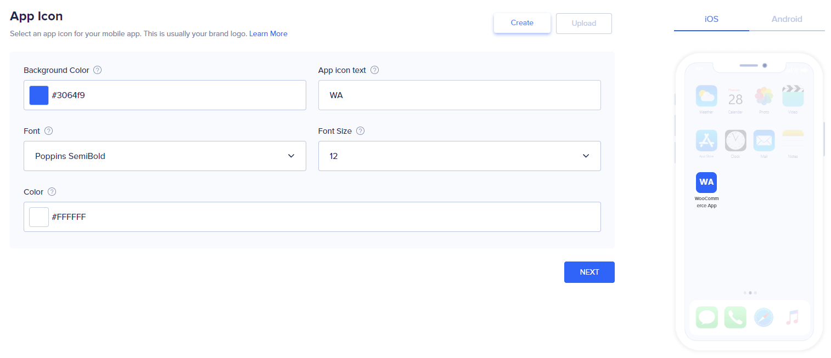Switch to the Android preview tab
831x358 pixels.
pyautogui.click(x=787, y=19)
